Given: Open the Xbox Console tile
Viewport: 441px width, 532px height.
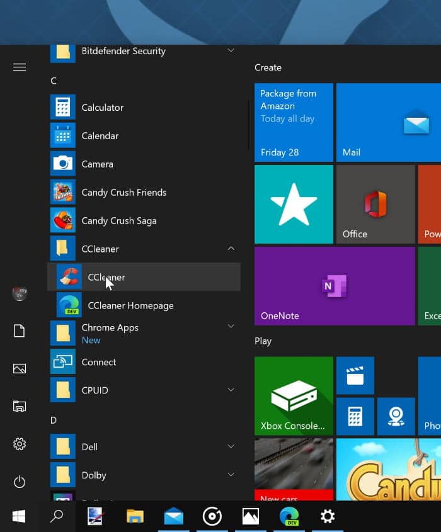Looking at the screenshot, I should pos(294,396).
